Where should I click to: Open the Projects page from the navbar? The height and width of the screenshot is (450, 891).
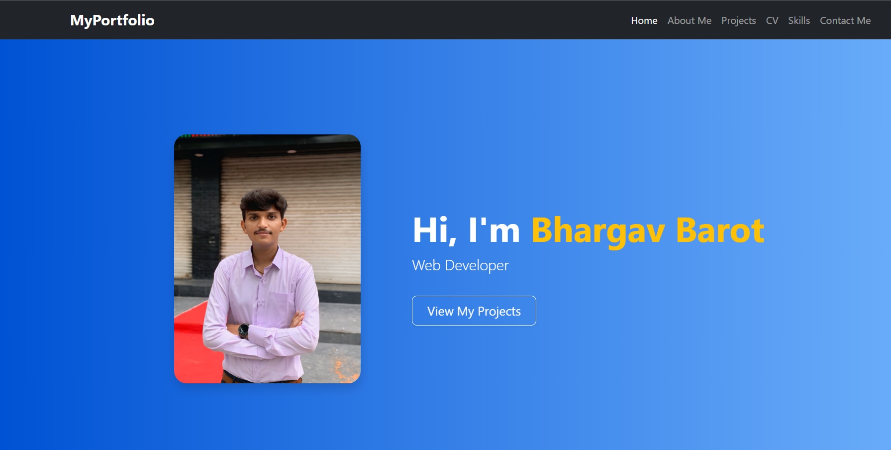tap(738, 20)
